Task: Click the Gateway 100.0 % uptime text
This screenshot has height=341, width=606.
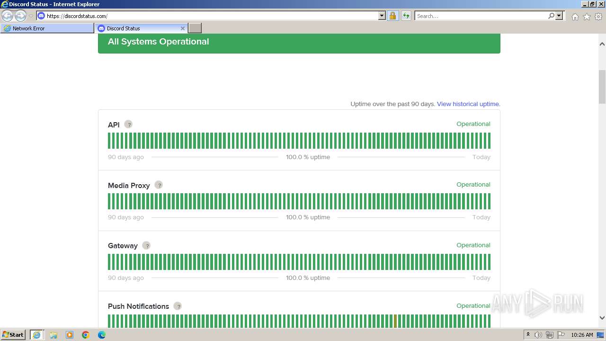Action: [308, 278]
